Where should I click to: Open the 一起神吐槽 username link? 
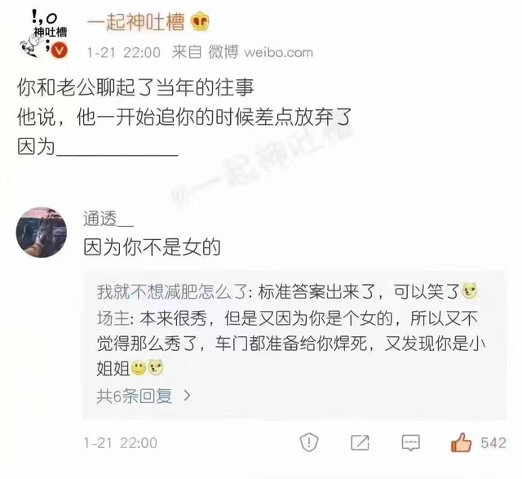136,22
